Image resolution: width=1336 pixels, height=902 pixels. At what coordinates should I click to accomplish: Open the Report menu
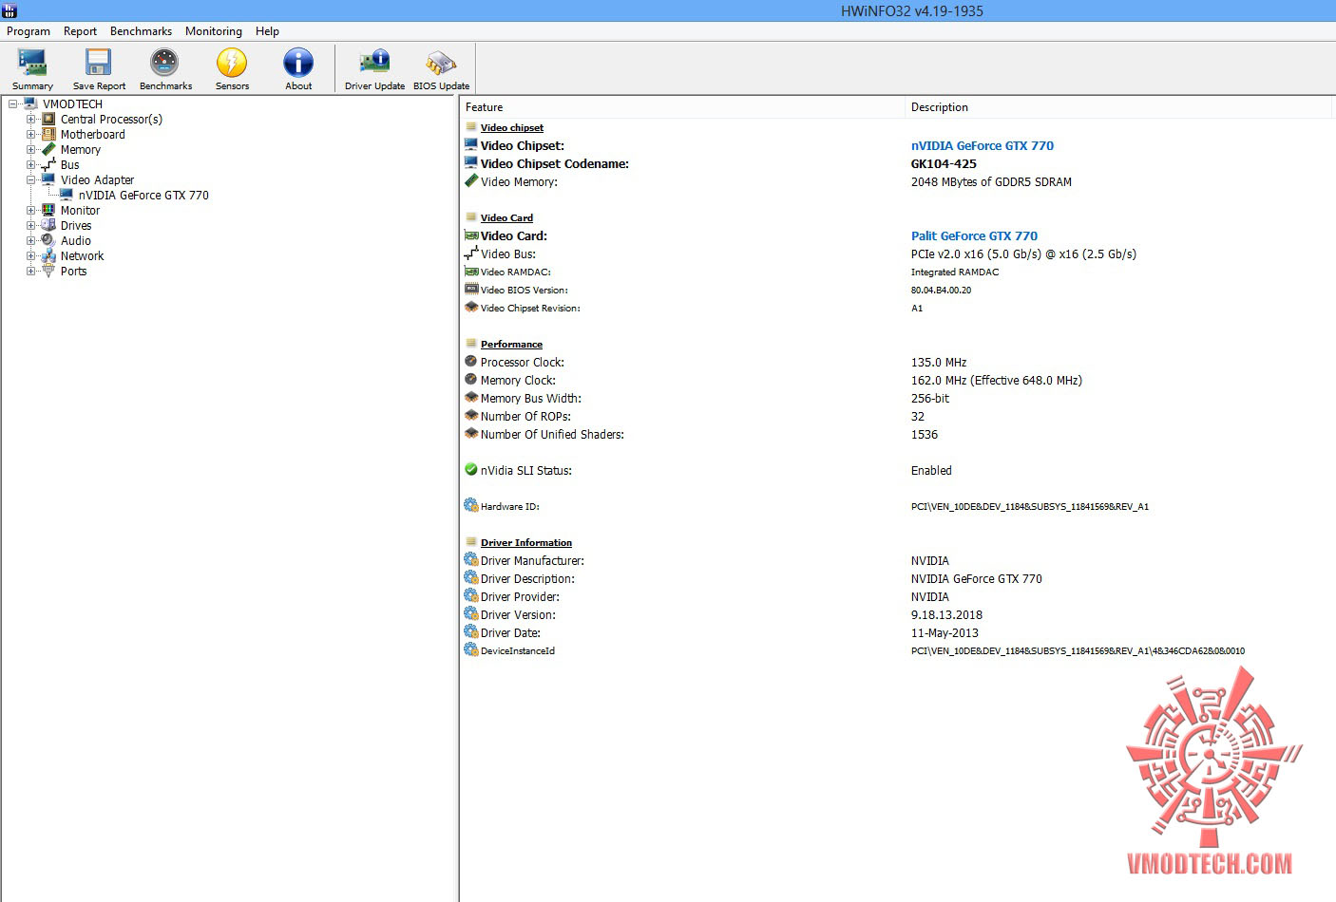[80, 31]
